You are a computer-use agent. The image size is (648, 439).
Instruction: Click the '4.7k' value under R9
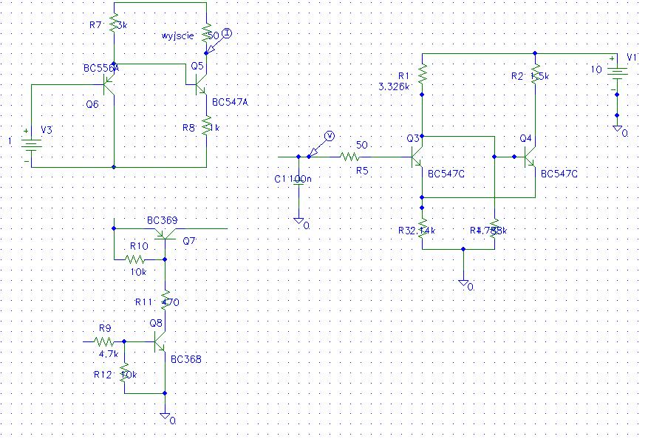(x=109, y=354)
